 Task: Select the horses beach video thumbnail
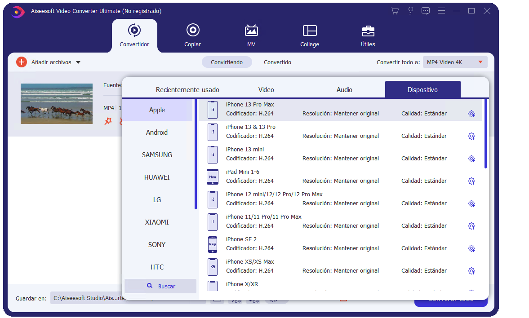(x=57, y=103)
